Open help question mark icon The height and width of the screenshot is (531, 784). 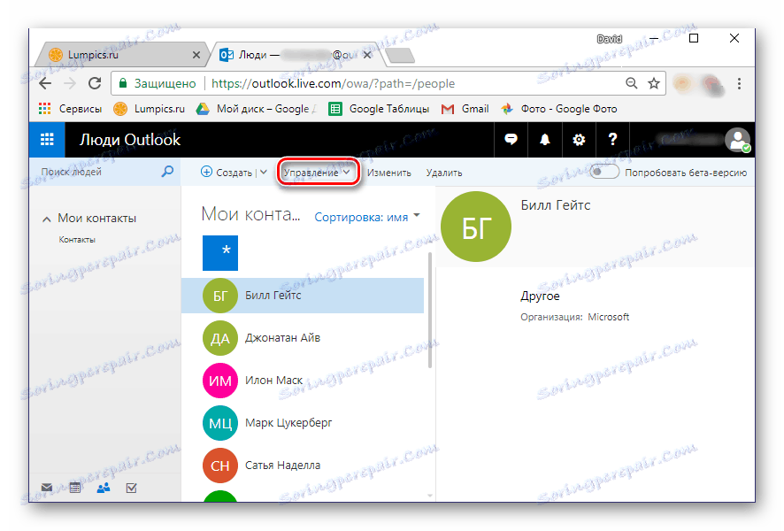[612, 140]
